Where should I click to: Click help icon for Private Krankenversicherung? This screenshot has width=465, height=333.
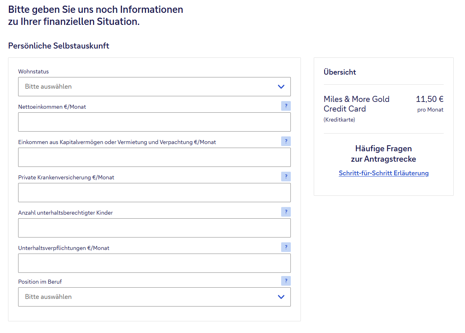pyautogui.click(x=286, y=177)
